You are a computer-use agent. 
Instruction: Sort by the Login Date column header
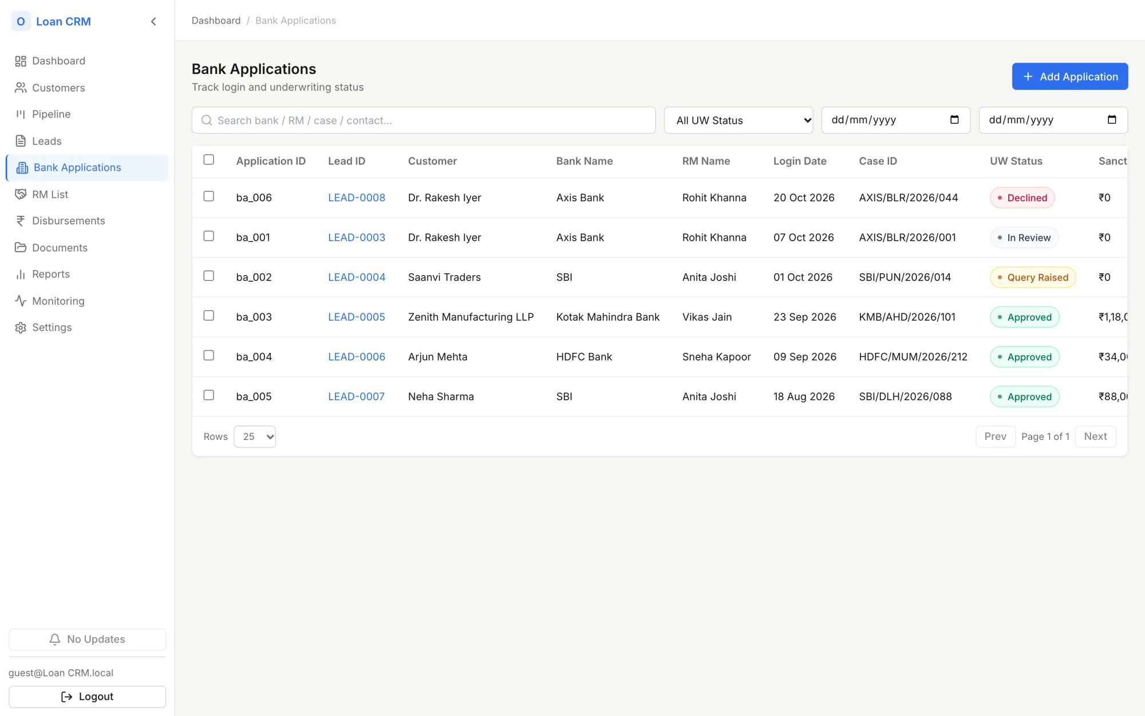coord(800,161)
